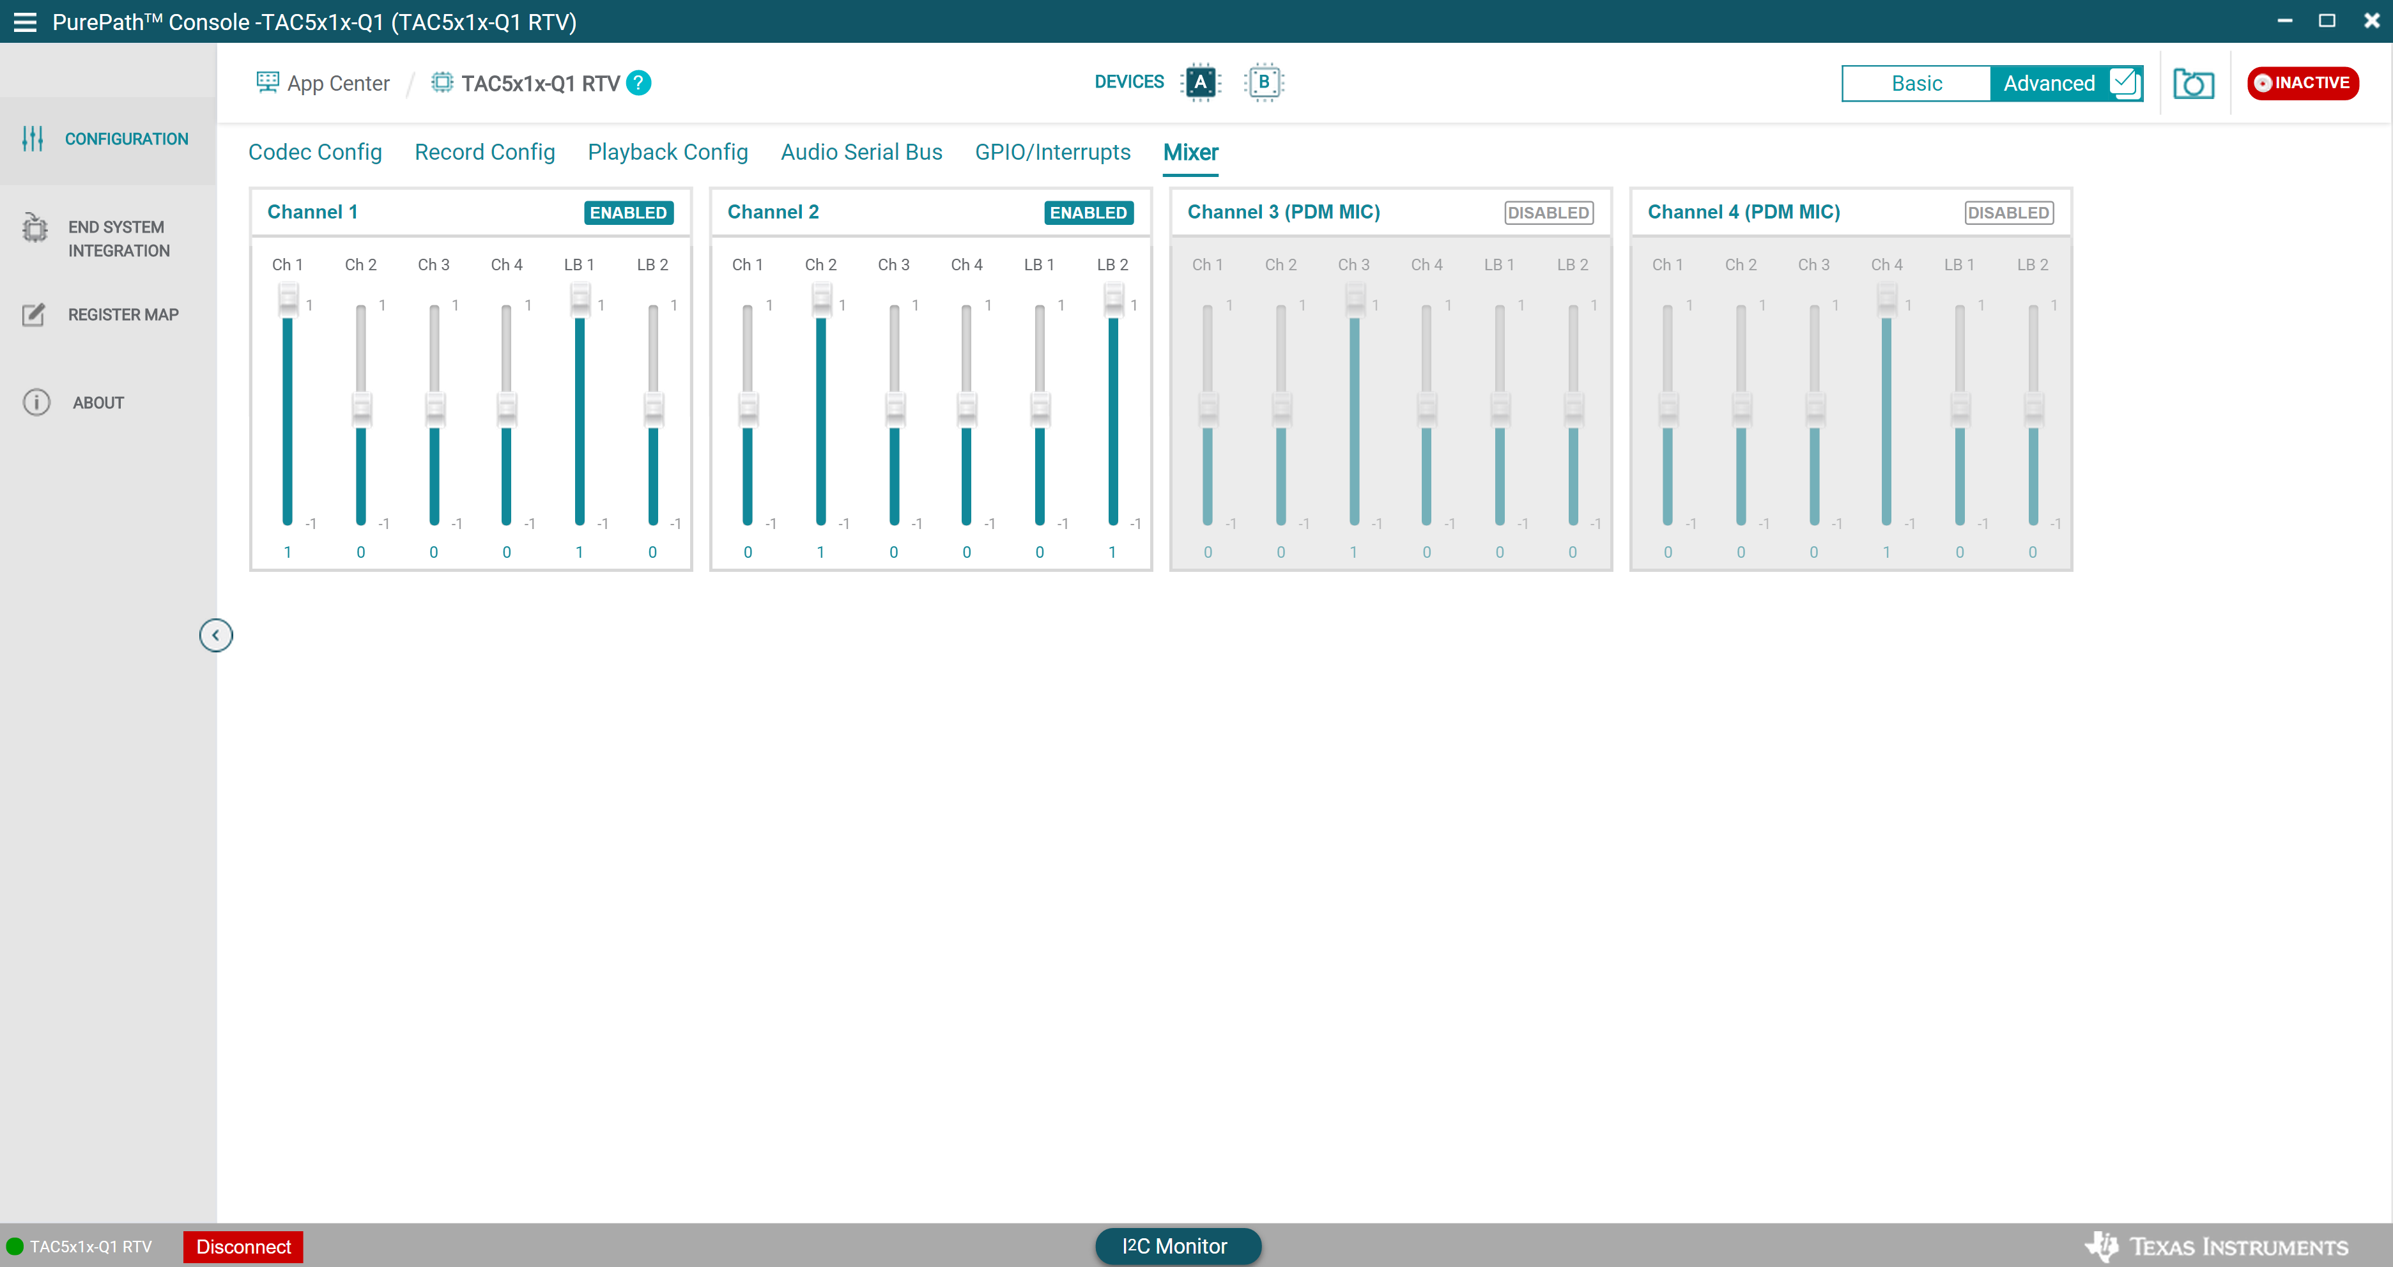Image resolution: width=2393 pixels, height=1267 pixels.
Task: Toggle Channel 4 (PDM MIC) DISABLED badge
Action: pos(2008,213)
